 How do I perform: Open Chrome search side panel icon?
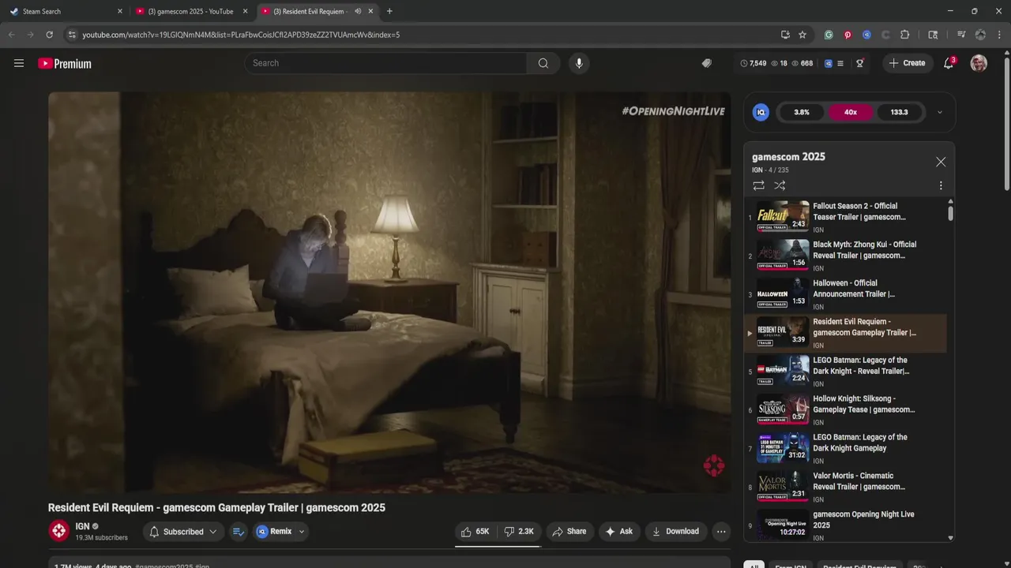pyautogui.click(x=933, y=35)
